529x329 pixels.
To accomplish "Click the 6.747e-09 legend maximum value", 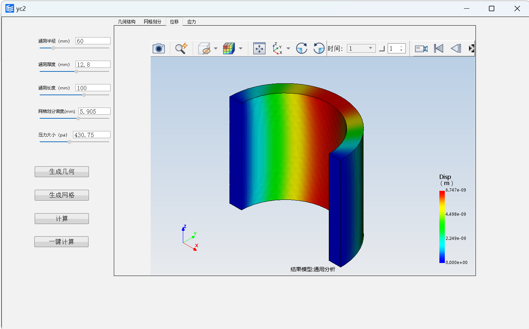I will (x=456, y=190).
